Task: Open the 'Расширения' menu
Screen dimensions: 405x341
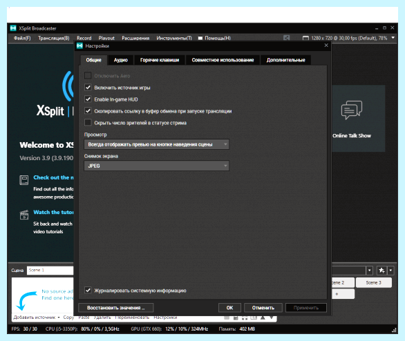Action: click(x=135, y=38)
